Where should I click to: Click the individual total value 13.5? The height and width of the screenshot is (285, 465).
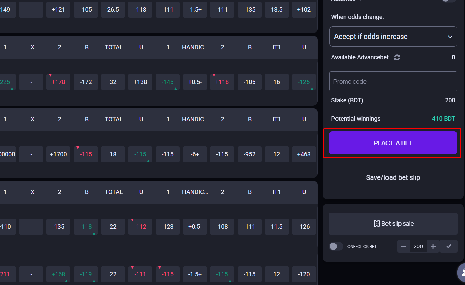pos(277,10)
